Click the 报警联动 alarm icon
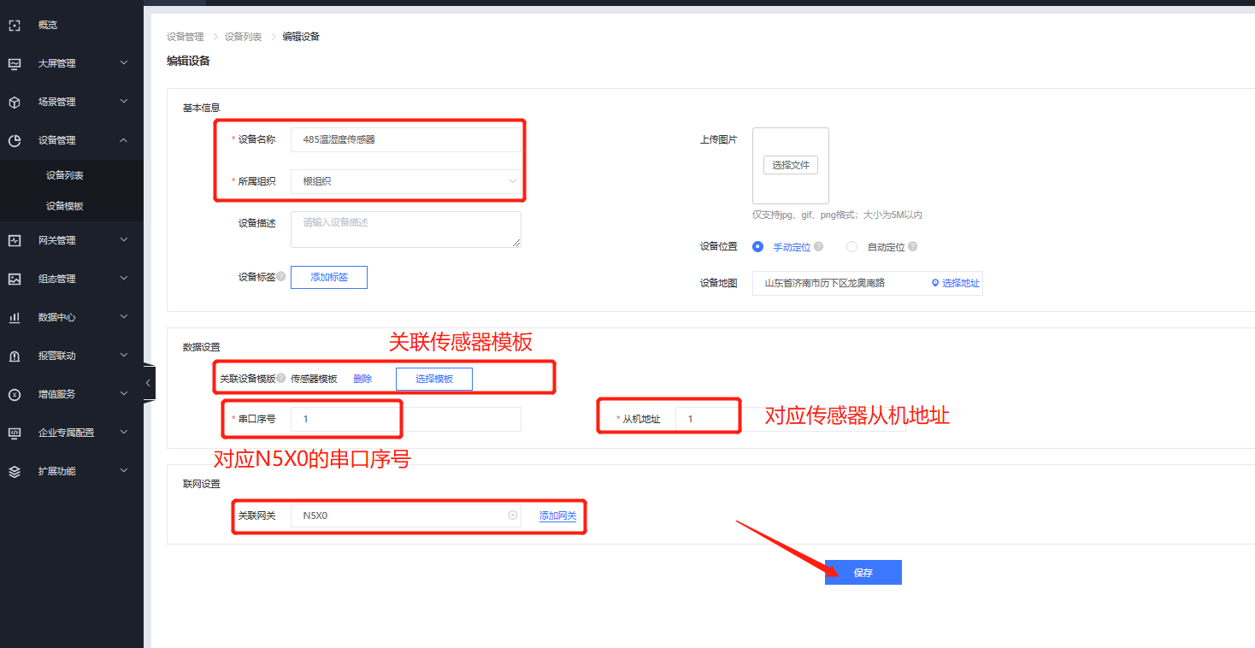Viewport: 1255px width, 648px height. (15, 356)
